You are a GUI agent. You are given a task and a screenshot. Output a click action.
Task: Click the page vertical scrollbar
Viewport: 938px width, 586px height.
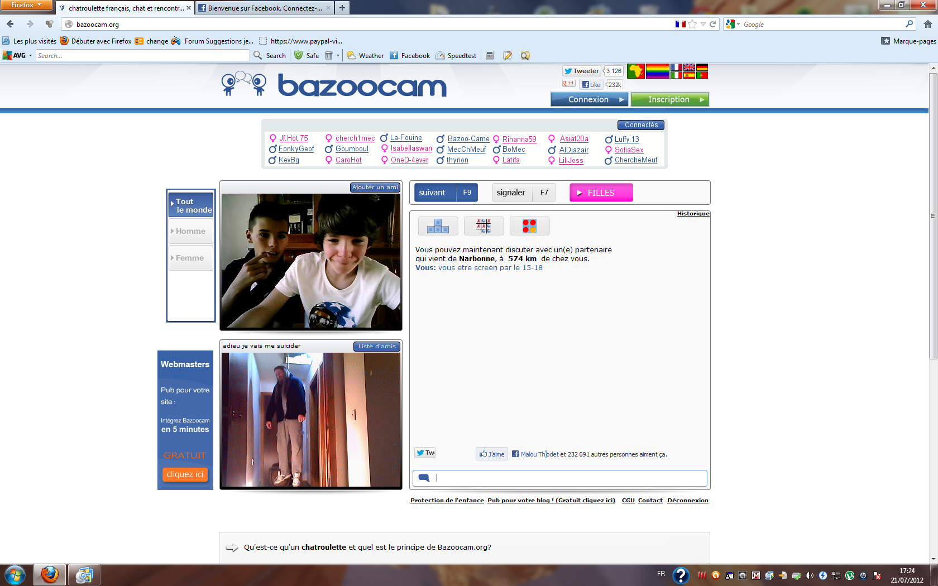(x=933, y=215)
